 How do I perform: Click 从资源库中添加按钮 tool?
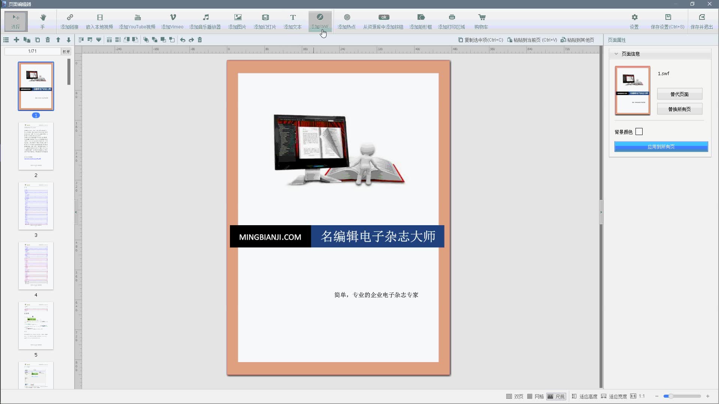pos(383,21)
